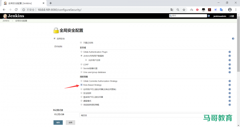Toggle the 启用安全 checkbox
This screenshot has height=127, width=240.
point(54,38)
